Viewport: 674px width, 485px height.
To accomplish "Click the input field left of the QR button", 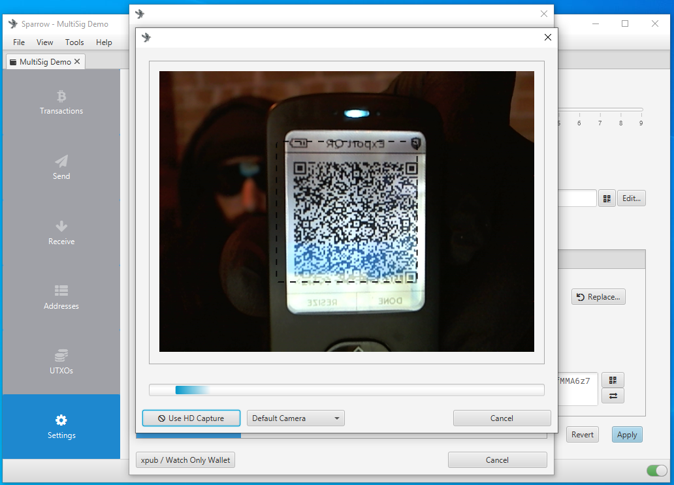I will point(577,198).
